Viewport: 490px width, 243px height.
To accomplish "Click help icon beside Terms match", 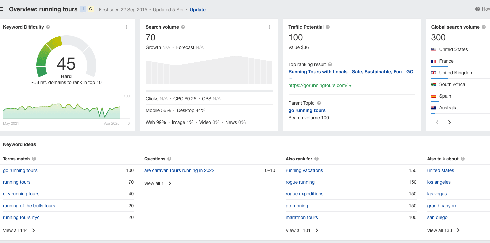I will (34, 159).
